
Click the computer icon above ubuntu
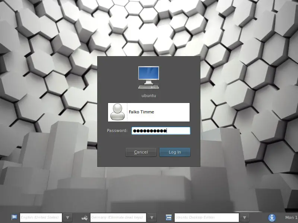coord(149,77)
